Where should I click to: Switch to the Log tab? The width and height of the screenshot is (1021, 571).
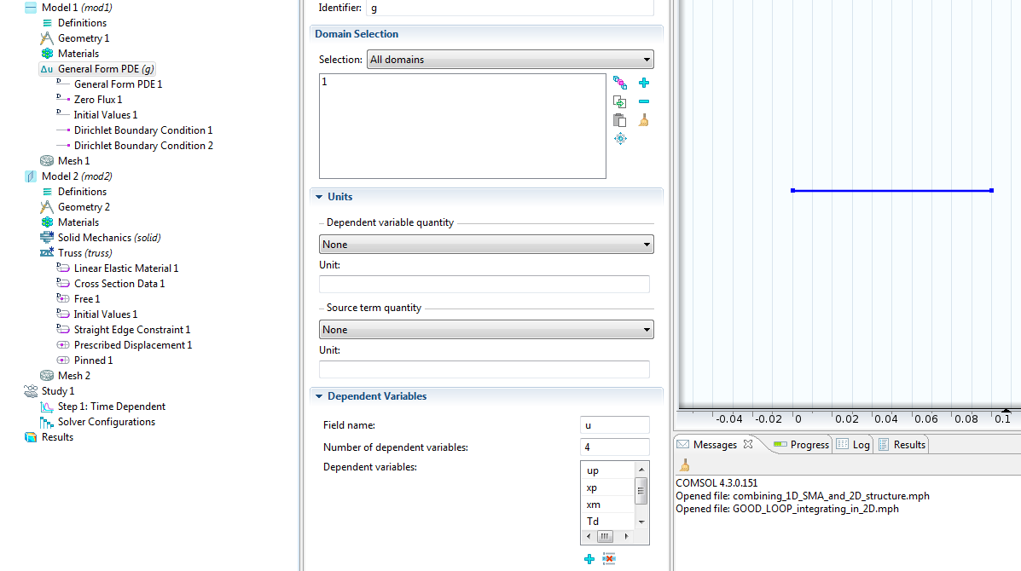point(854,445)
